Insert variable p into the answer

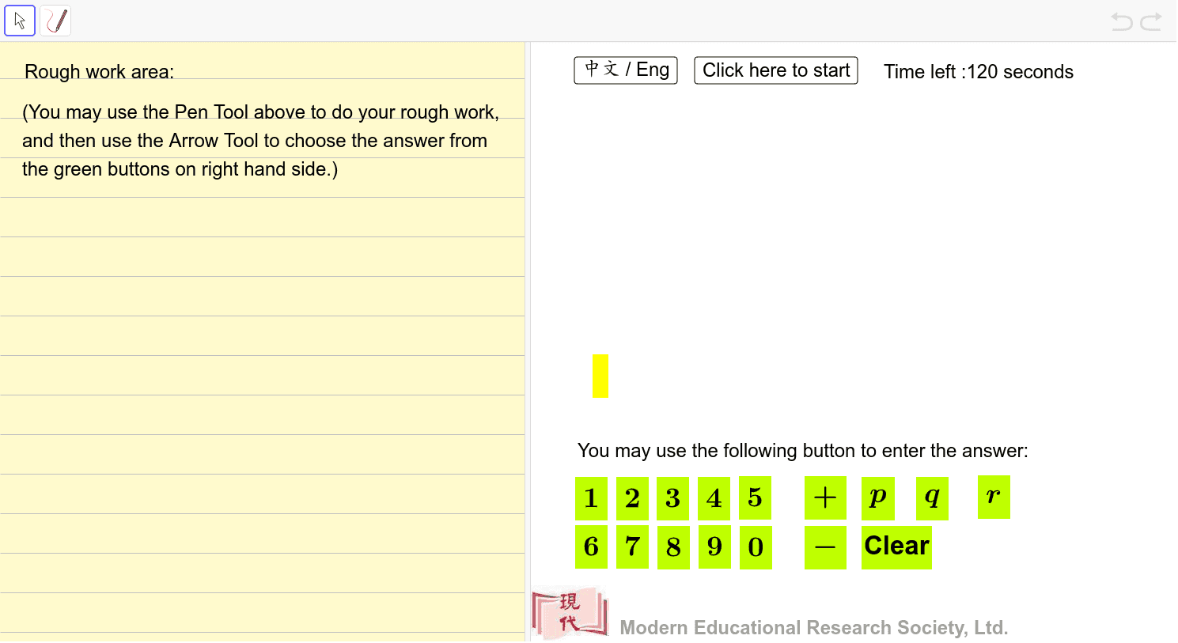click(x=877, y=498)
